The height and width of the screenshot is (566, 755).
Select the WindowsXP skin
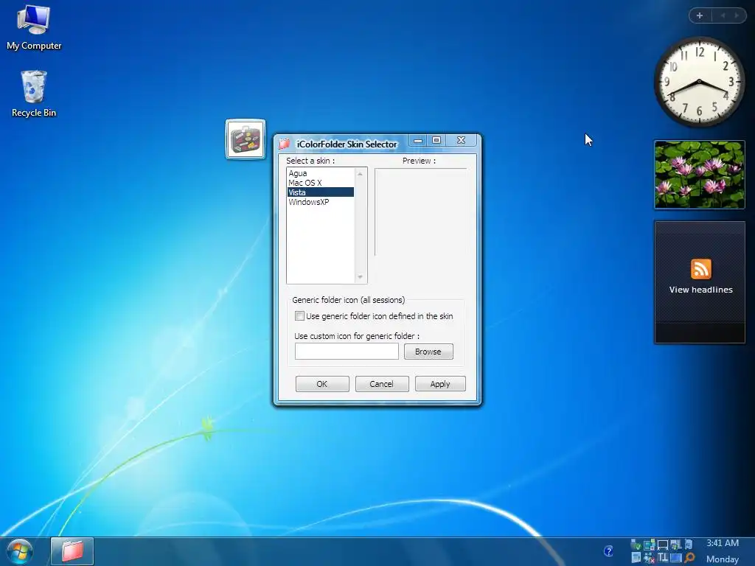tap(320, 202)
